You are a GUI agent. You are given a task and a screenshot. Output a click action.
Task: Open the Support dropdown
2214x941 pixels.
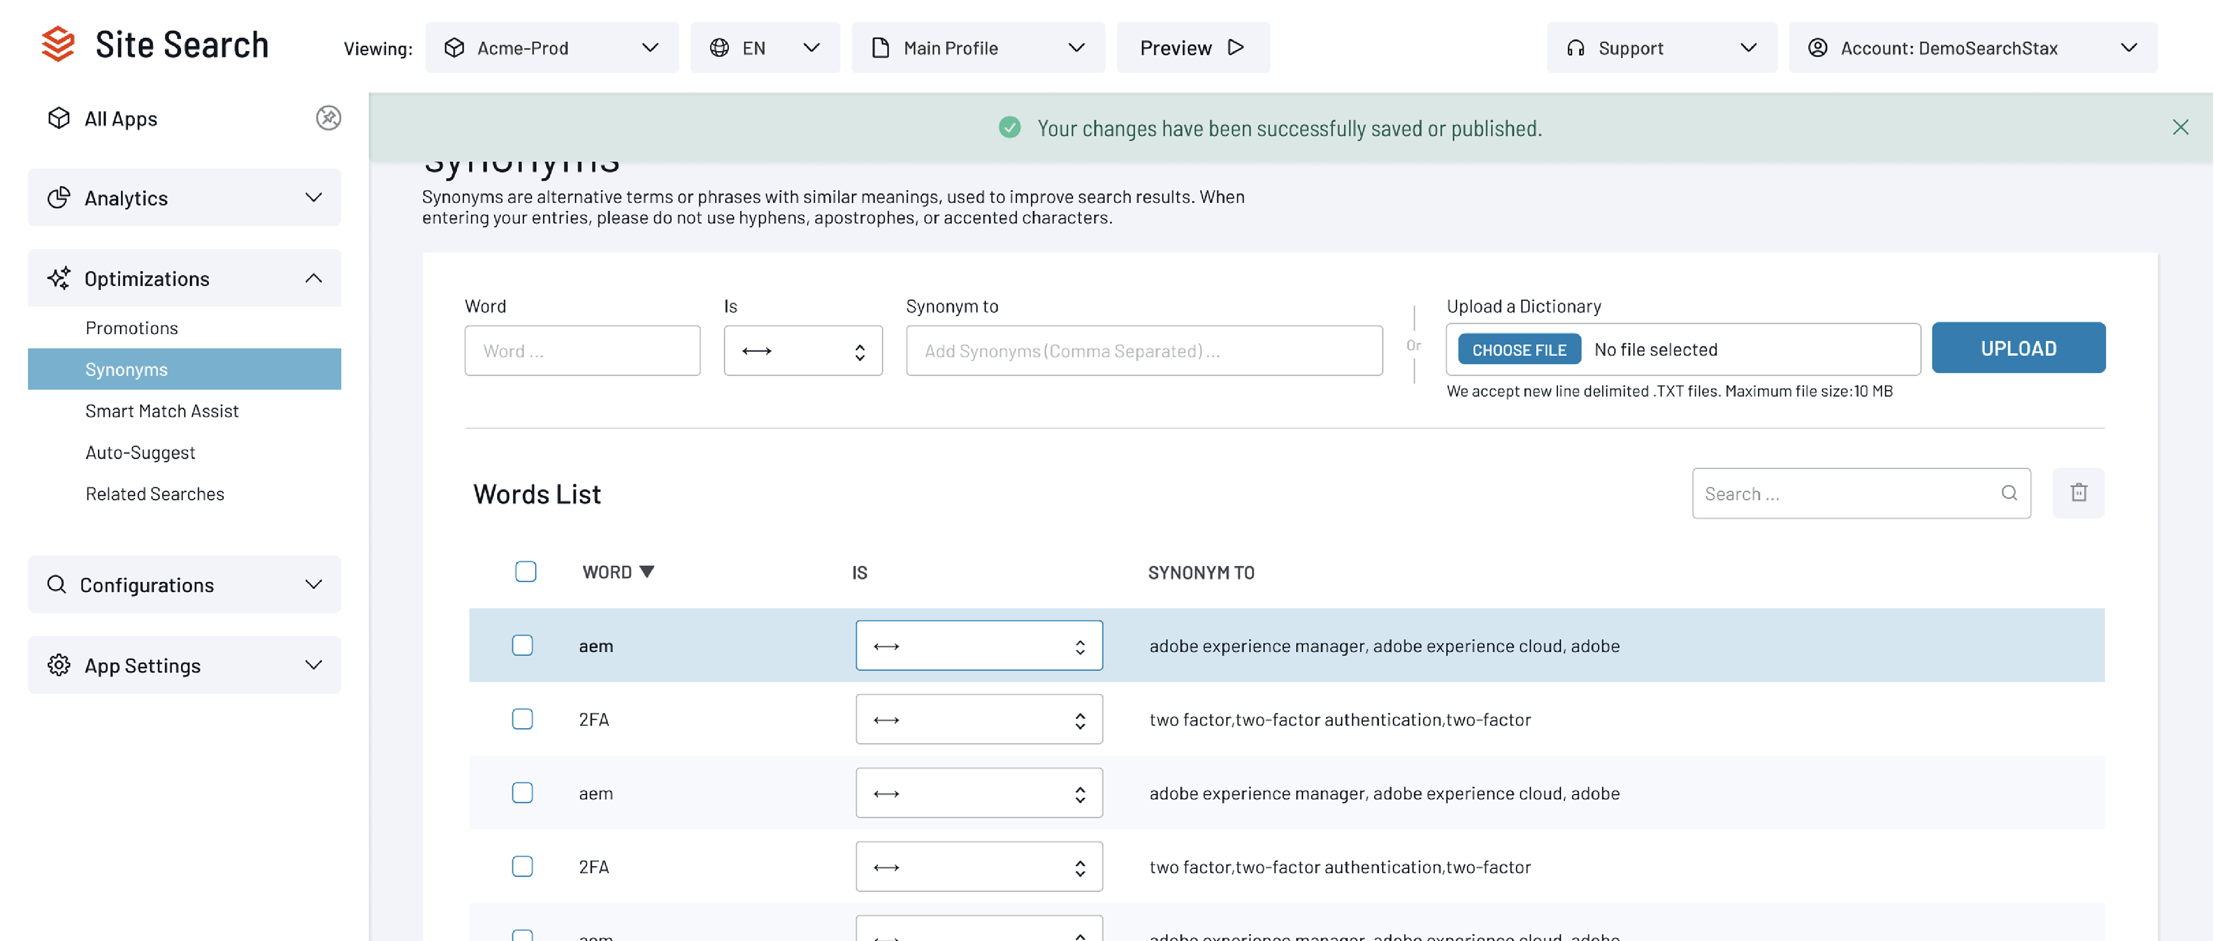(1661, 48)
